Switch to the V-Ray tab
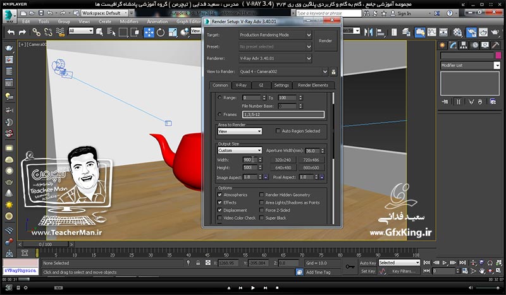The width and height of the screenshot is (506, 295). point(241,85)
